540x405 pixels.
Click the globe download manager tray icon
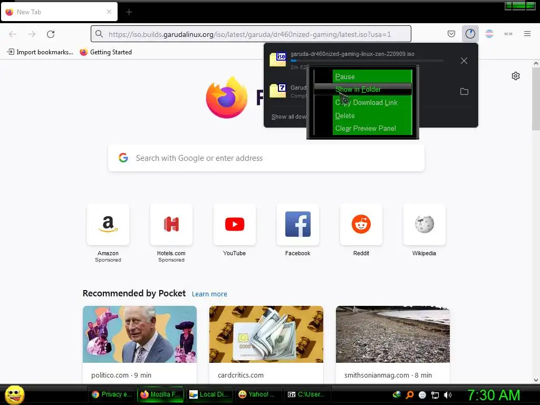(x=397, y=394)
